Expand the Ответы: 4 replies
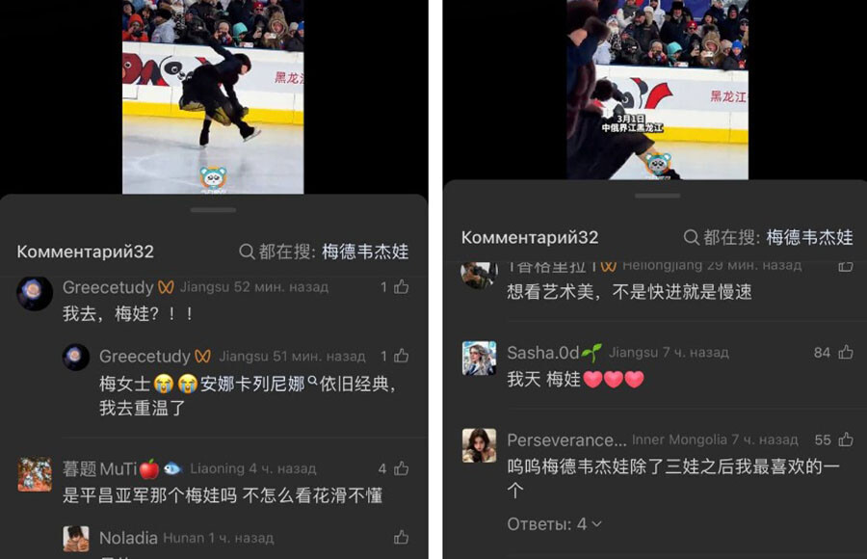Screen dimensions: 867x559 (x=554, y=523)
